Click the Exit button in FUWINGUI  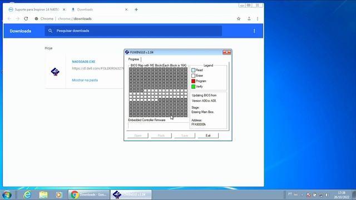click(x=208, y=136)
